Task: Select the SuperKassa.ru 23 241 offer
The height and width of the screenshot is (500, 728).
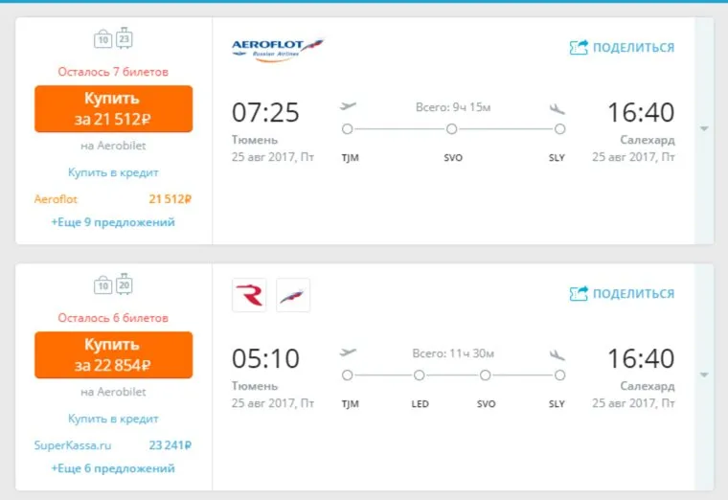Action: click(x=113, y=444)
